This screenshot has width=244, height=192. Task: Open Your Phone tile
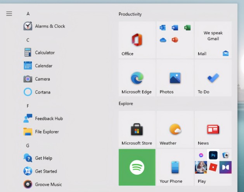click(x=175, y=167)
